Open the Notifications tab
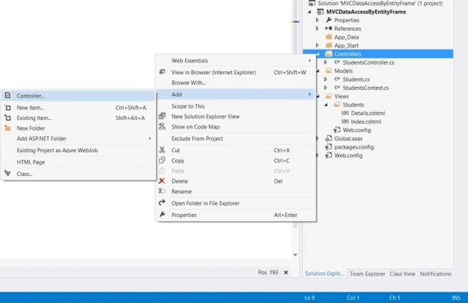 point(436,274)
